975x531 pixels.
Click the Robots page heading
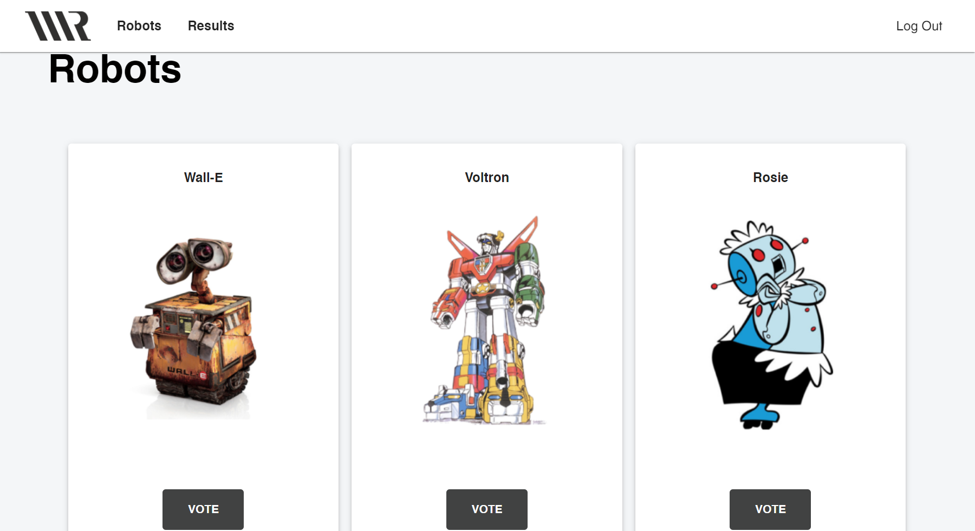click(115, 69)
